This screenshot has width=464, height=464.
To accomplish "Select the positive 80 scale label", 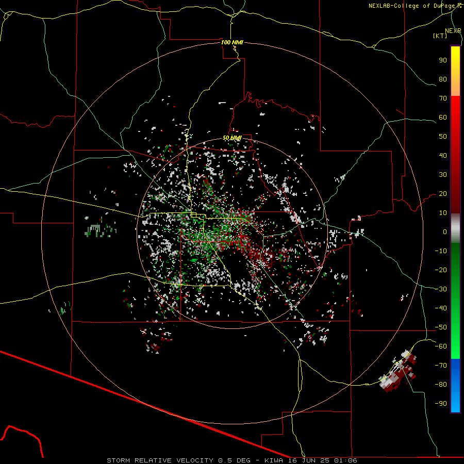I will (x=443, y=79).
